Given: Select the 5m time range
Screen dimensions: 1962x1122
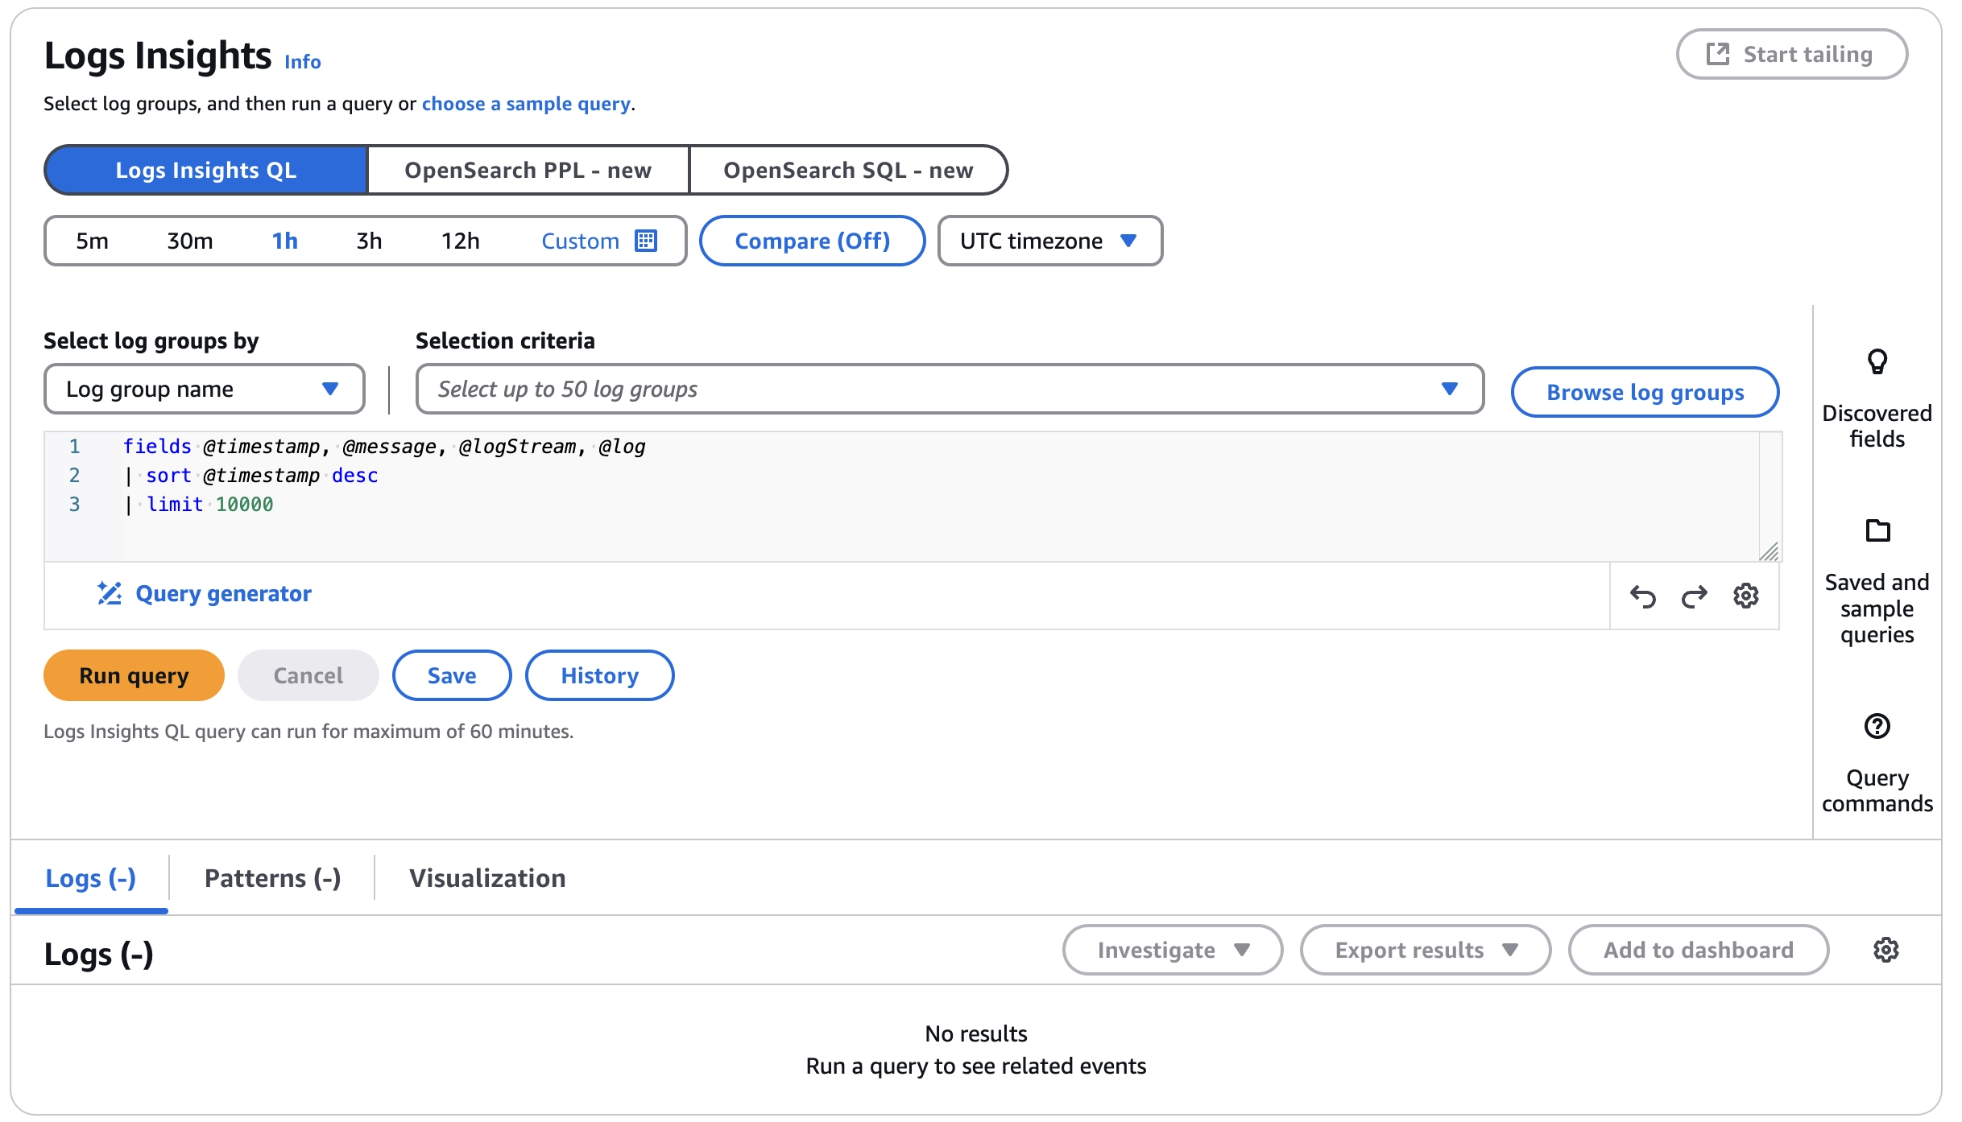Looking at the screenshot, I should pyautogui.click(x=92, y=241).
